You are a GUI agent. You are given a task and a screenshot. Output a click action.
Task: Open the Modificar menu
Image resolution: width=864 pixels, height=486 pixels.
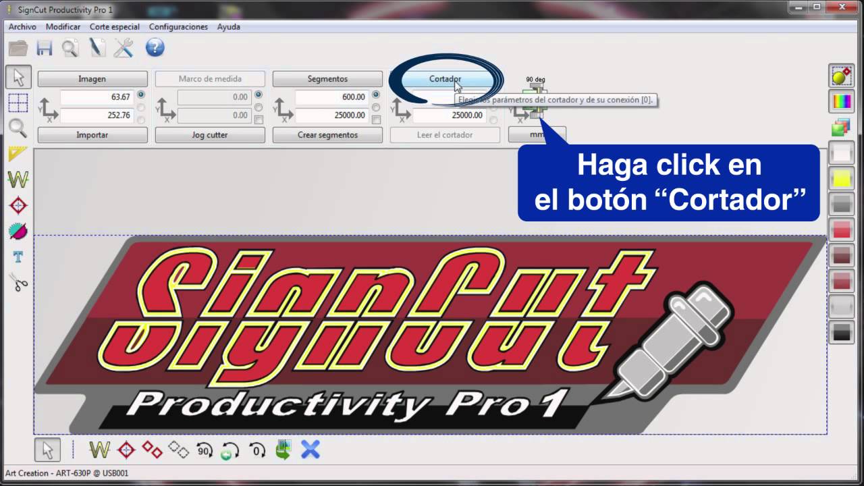point(63,27)
